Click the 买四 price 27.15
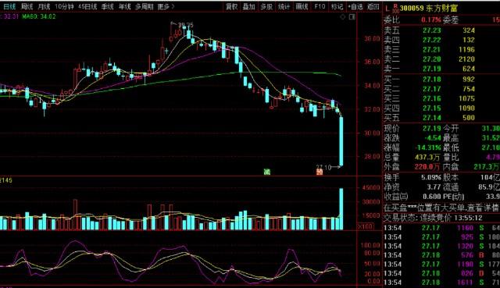Screen dimensions: 500x288 click(x=432, y=108)
